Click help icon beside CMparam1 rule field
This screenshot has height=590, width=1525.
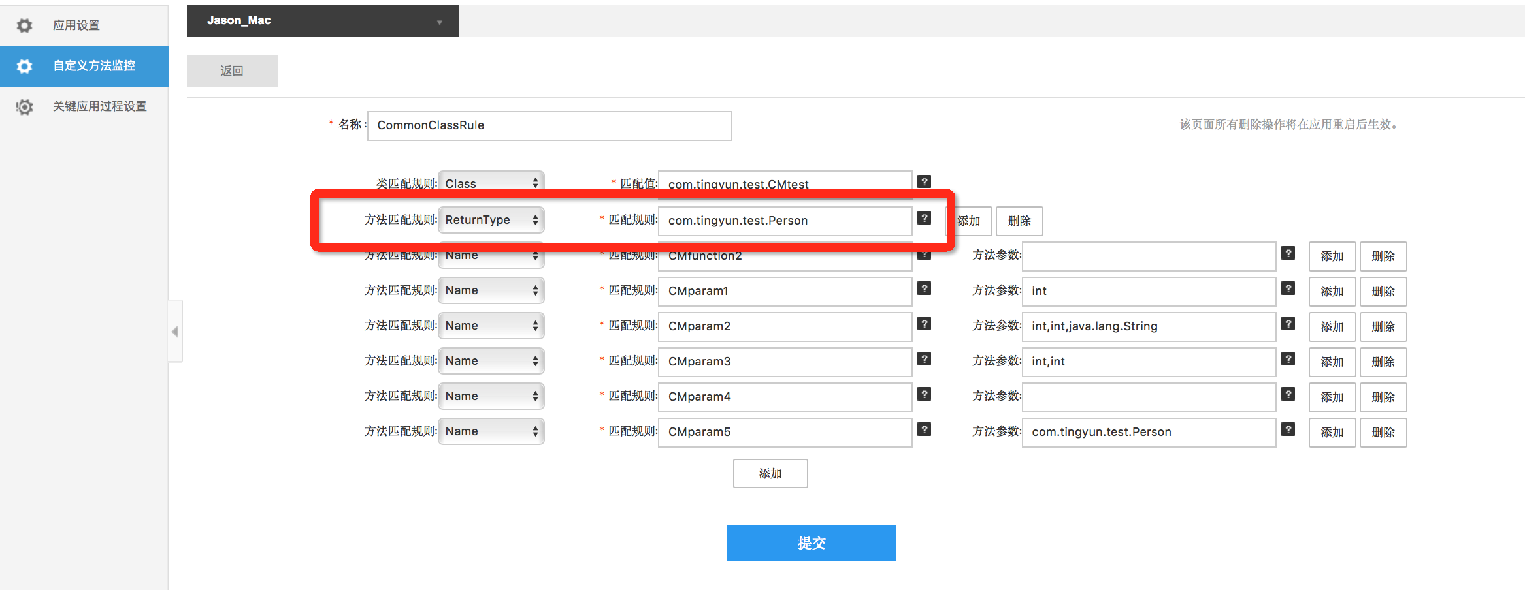[924, 288]
